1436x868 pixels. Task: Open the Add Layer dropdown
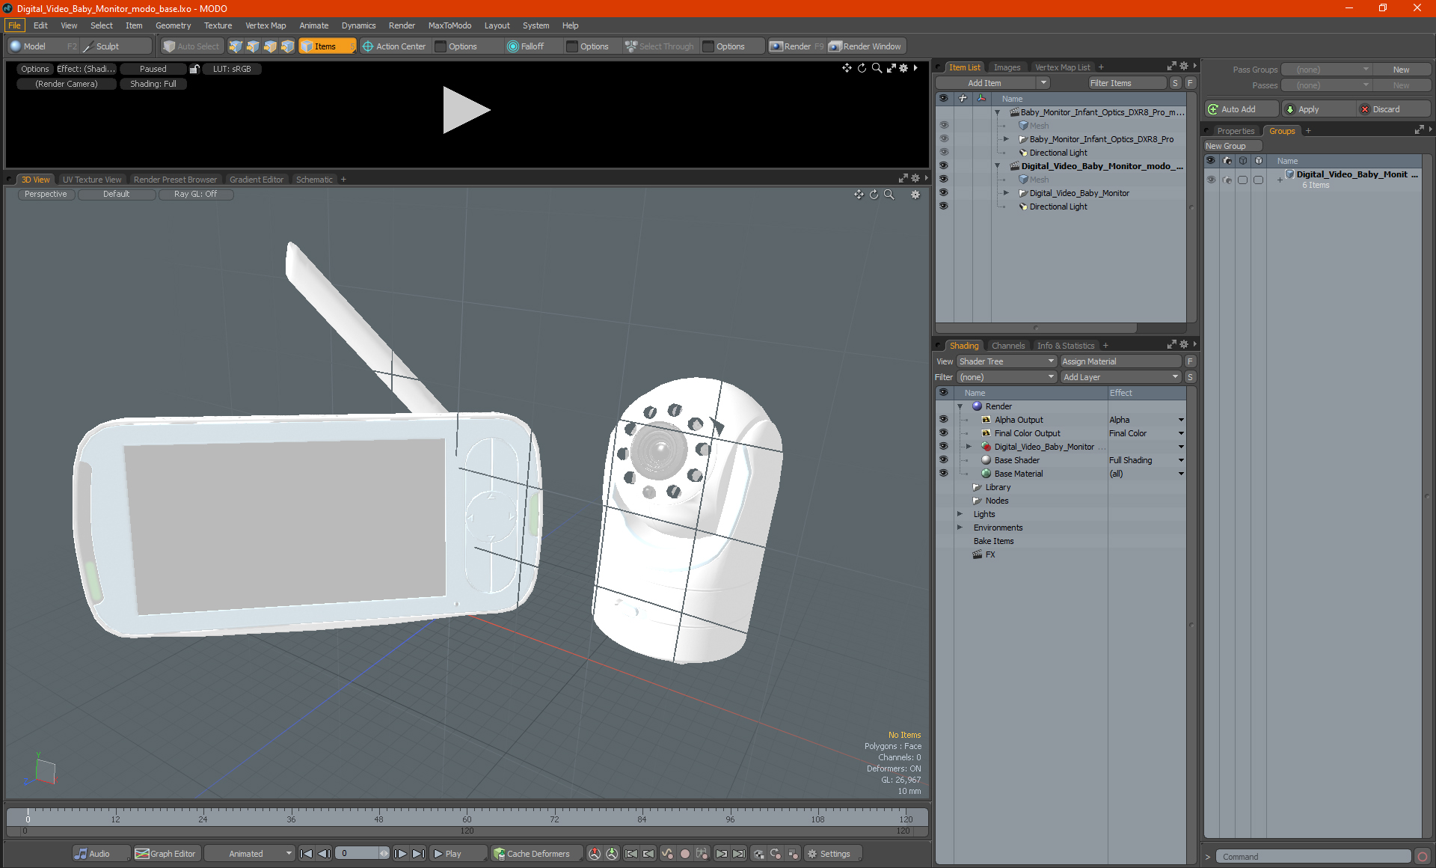[x=1120, y=377]
